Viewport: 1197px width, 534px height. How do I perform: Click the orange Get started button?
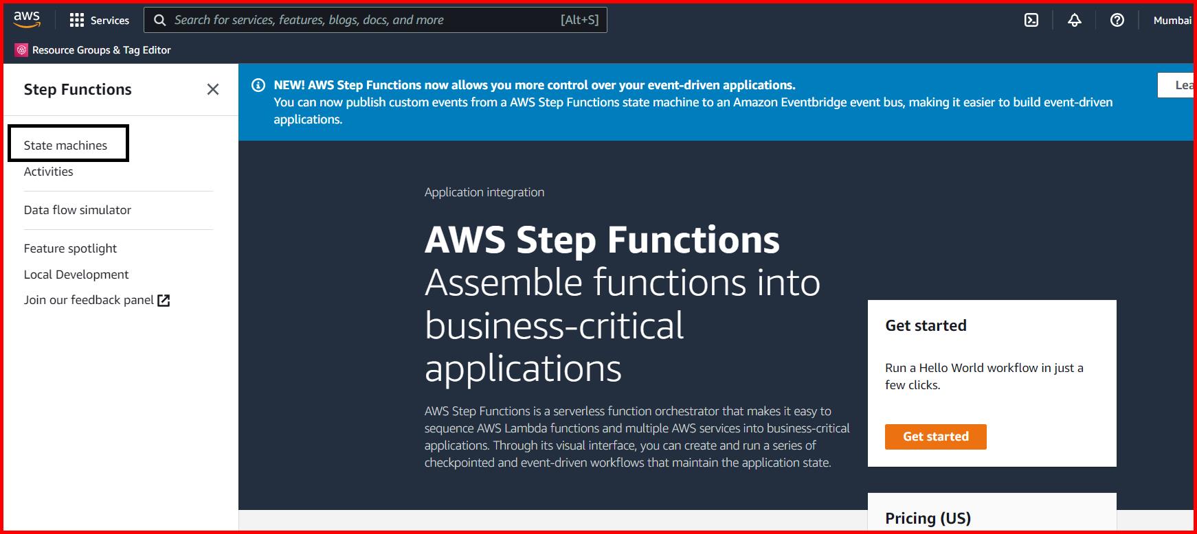click(935, 437)
